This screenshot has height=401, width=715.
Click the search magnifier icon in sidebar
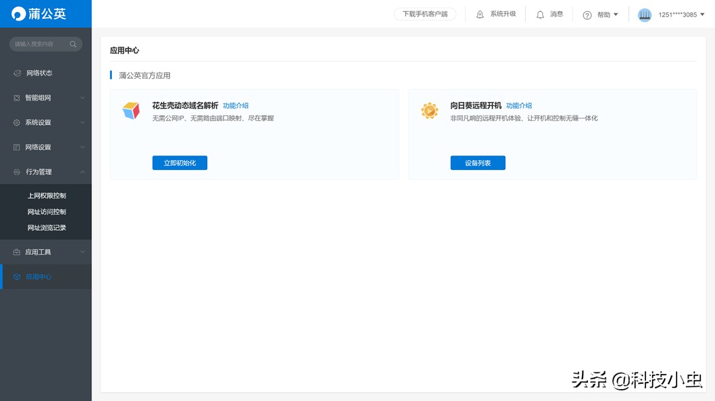(73, 44)
